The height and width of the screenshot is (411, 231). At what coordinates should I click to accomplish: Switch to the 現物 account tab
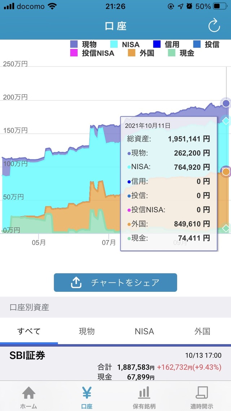[87, 331]
